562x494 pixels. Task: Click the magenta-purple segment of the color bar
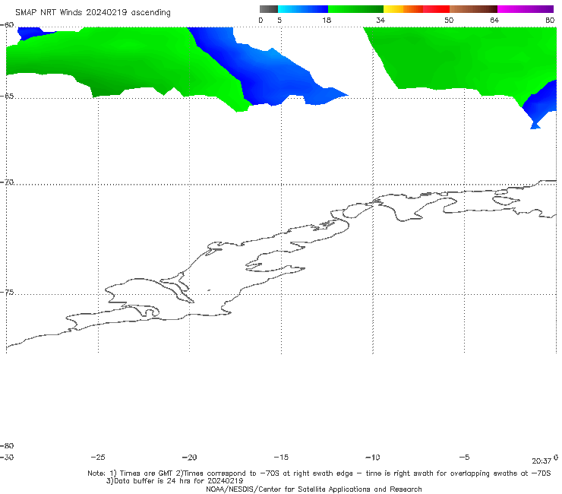pyautogui.click(x=526, y=9)
